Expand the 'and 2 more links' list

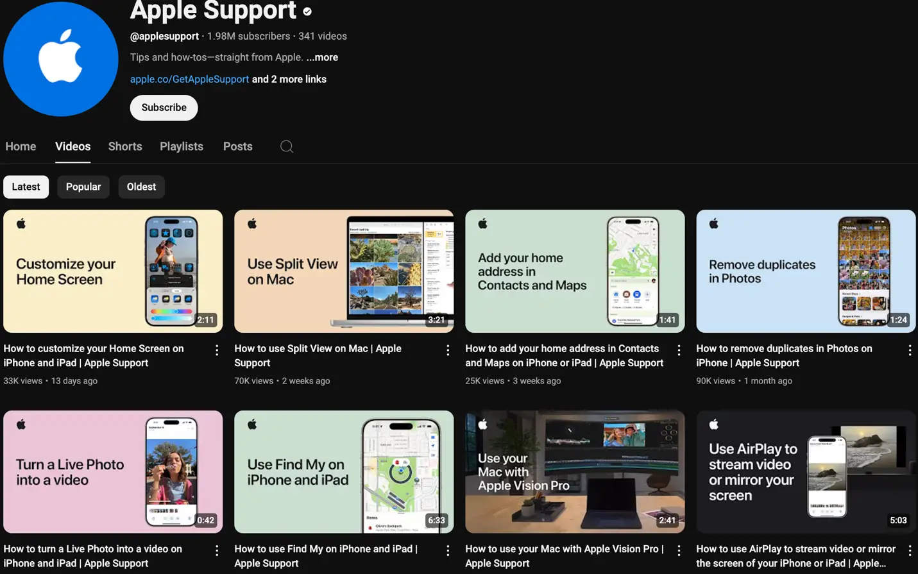289,79
